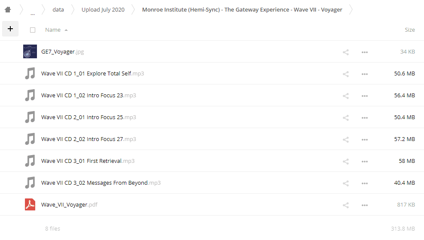Share the GE7_Voyager.jpg file
Image resolution: width=424 pixels, height=240 pixels.
click(x=345, y=52)
